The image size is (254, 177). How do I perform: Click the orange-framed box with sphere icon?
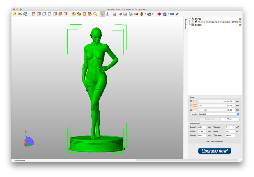click(90, 14)
